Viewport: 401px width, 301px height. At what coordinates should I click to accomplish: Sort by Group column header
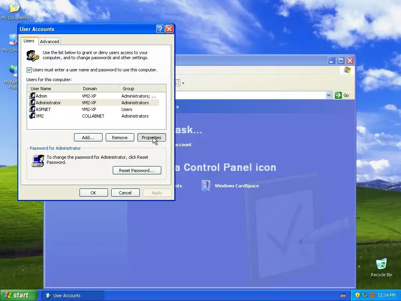coord(139,89)
